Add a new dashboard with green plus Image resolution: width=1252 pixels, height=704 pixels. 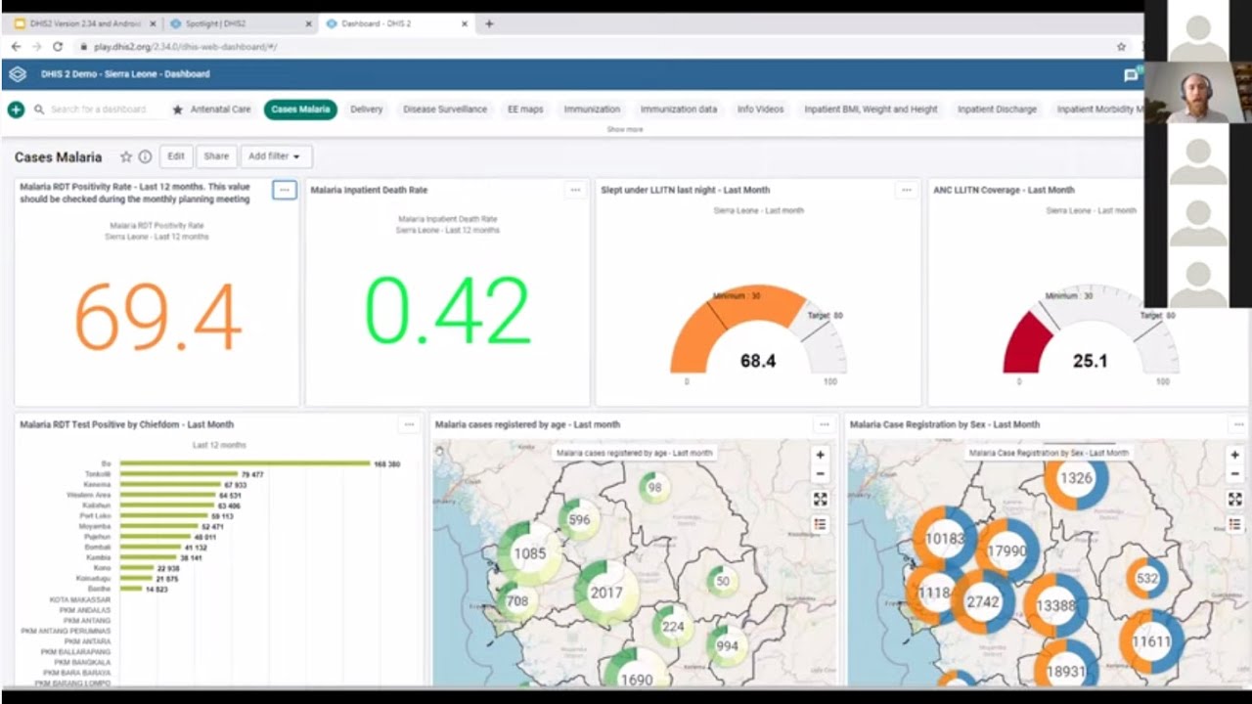click(16, 110)
